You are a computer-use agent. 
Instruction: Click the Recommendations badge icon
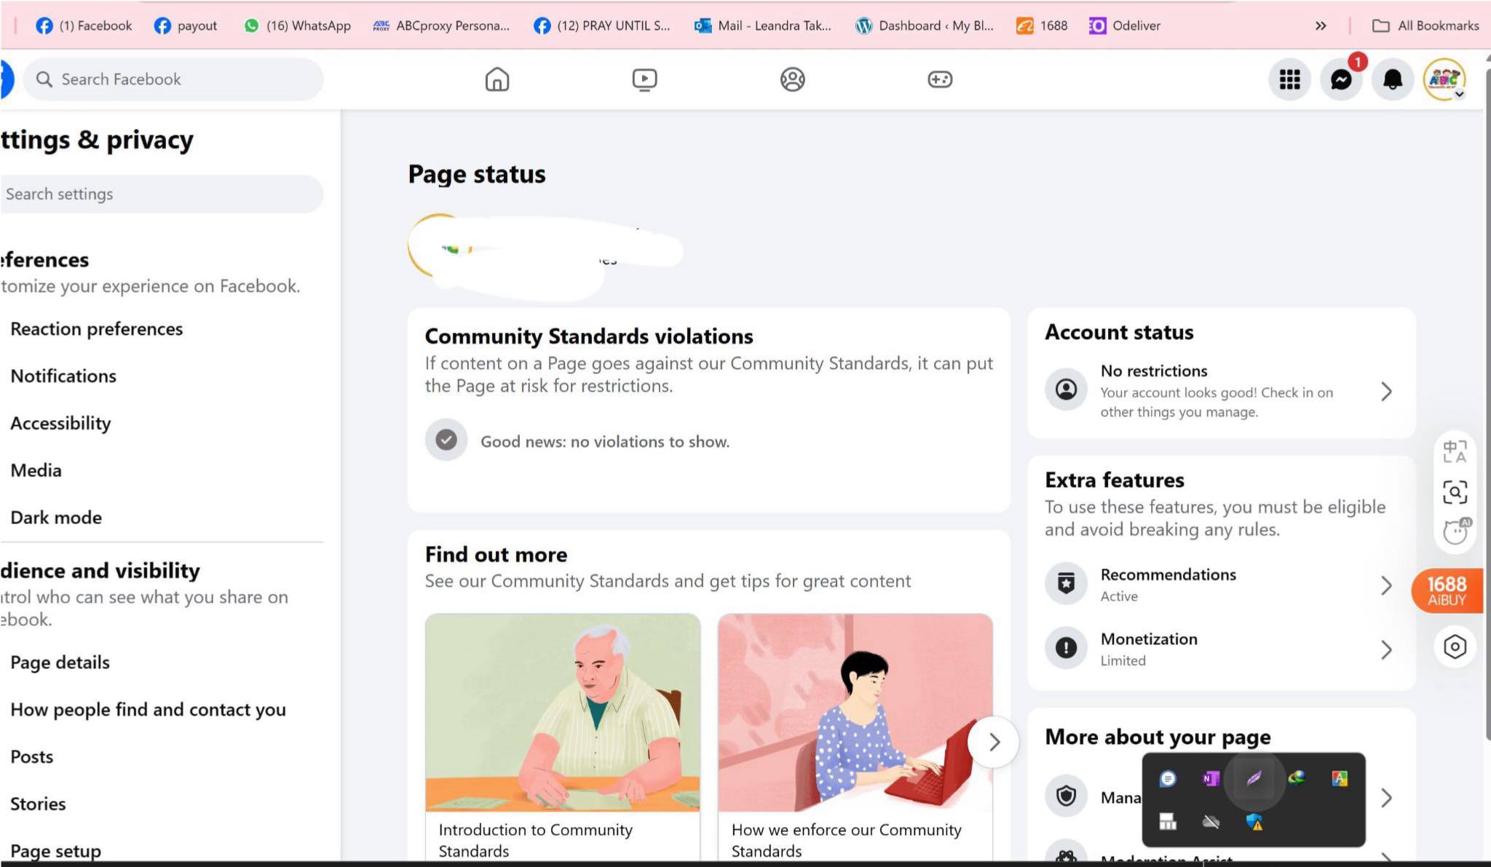click(x=1066, y=584)
